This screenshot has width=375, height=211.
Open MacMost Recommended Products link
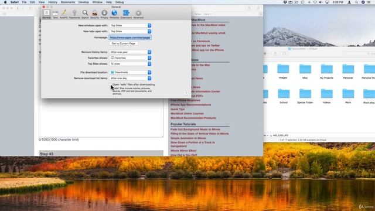pos(193,118)
